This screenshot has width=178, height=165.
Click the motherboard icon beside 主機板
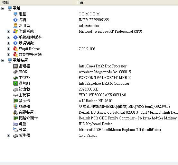pyautogui.click(x=15, y=78)
